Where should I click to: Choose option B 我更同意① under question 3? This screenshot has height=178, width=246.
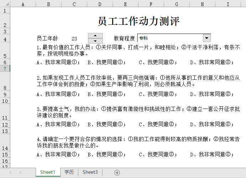pos(106,124)
